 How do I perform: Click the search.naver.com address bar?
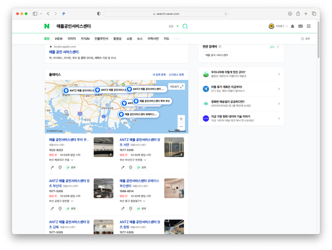[166, 14]
